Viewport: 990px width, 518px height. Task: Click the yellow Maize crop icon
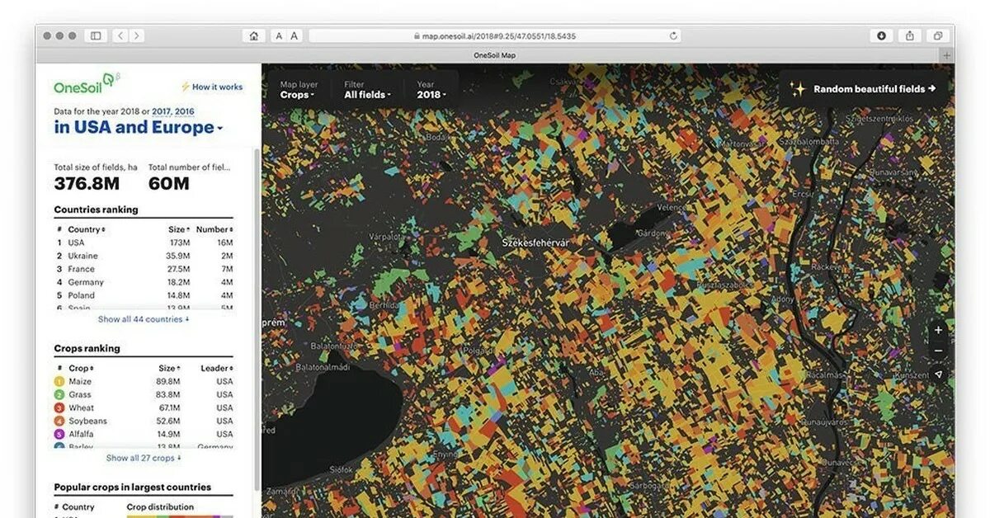59,382
